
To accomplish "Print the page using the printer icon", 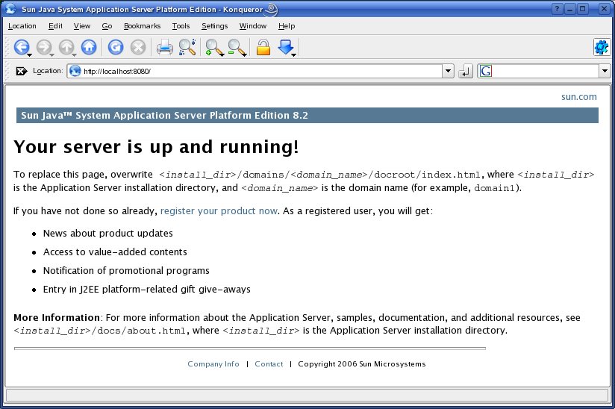I will point(164,47).
